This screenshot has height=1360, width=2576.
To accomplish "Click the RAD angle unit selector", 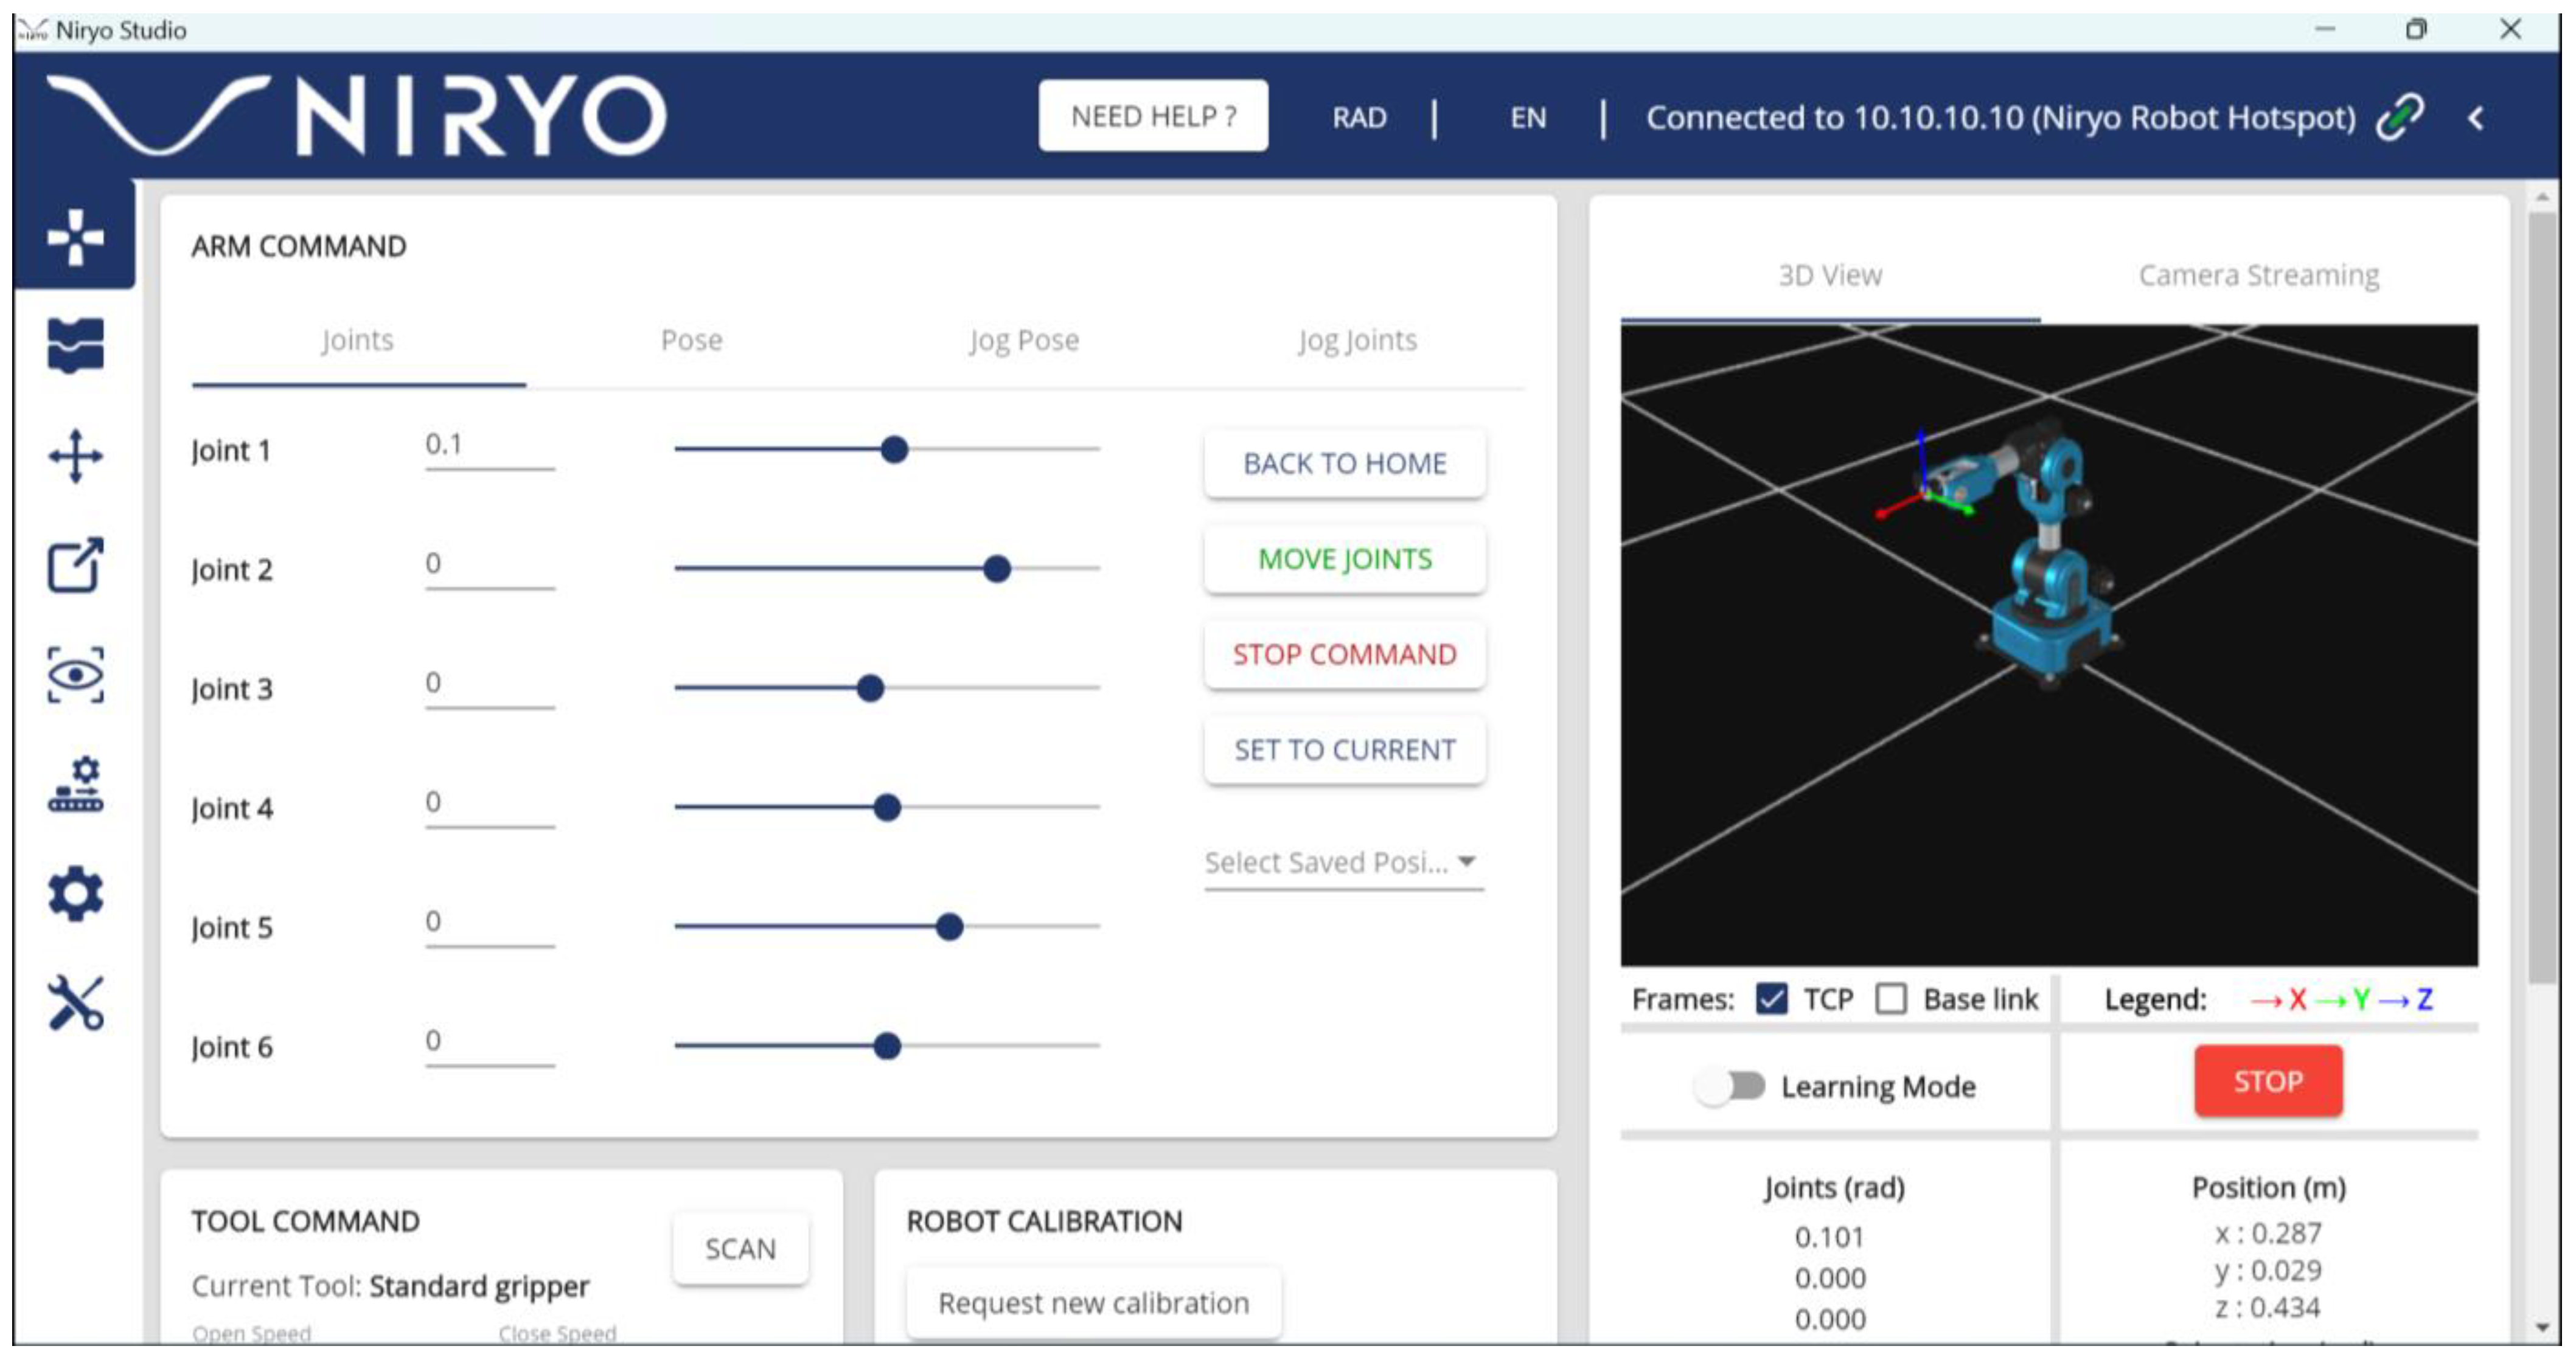I will pos(1359,118).
